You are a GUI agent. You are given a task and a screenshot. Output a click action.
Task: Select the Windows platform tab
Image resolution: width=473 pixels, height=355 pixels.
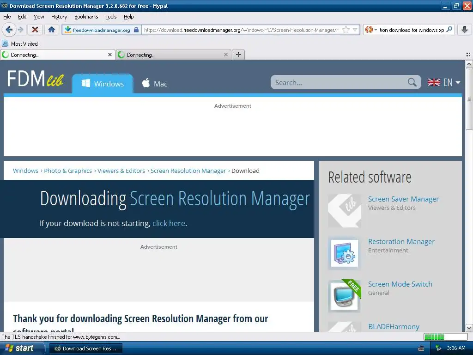103,84
